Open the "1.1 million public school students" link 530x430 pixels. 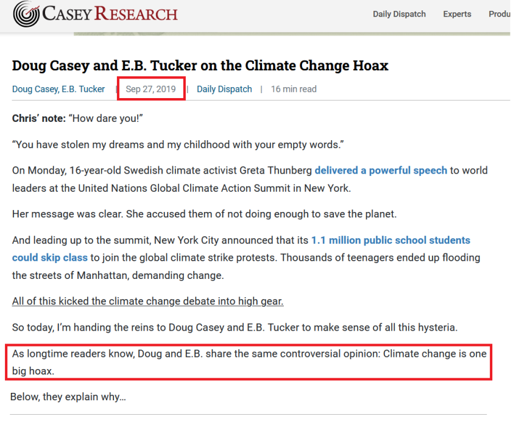click(x=390, y=240)
